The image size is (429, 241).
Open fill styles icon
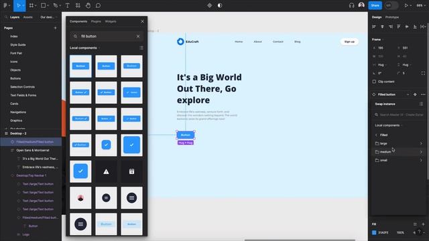click(415, 224)
